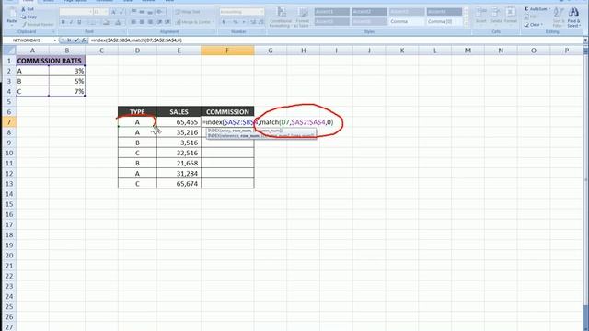Click the Select All corner button
The width and height of the screenshot is (589, 331).
pos(9,51)
